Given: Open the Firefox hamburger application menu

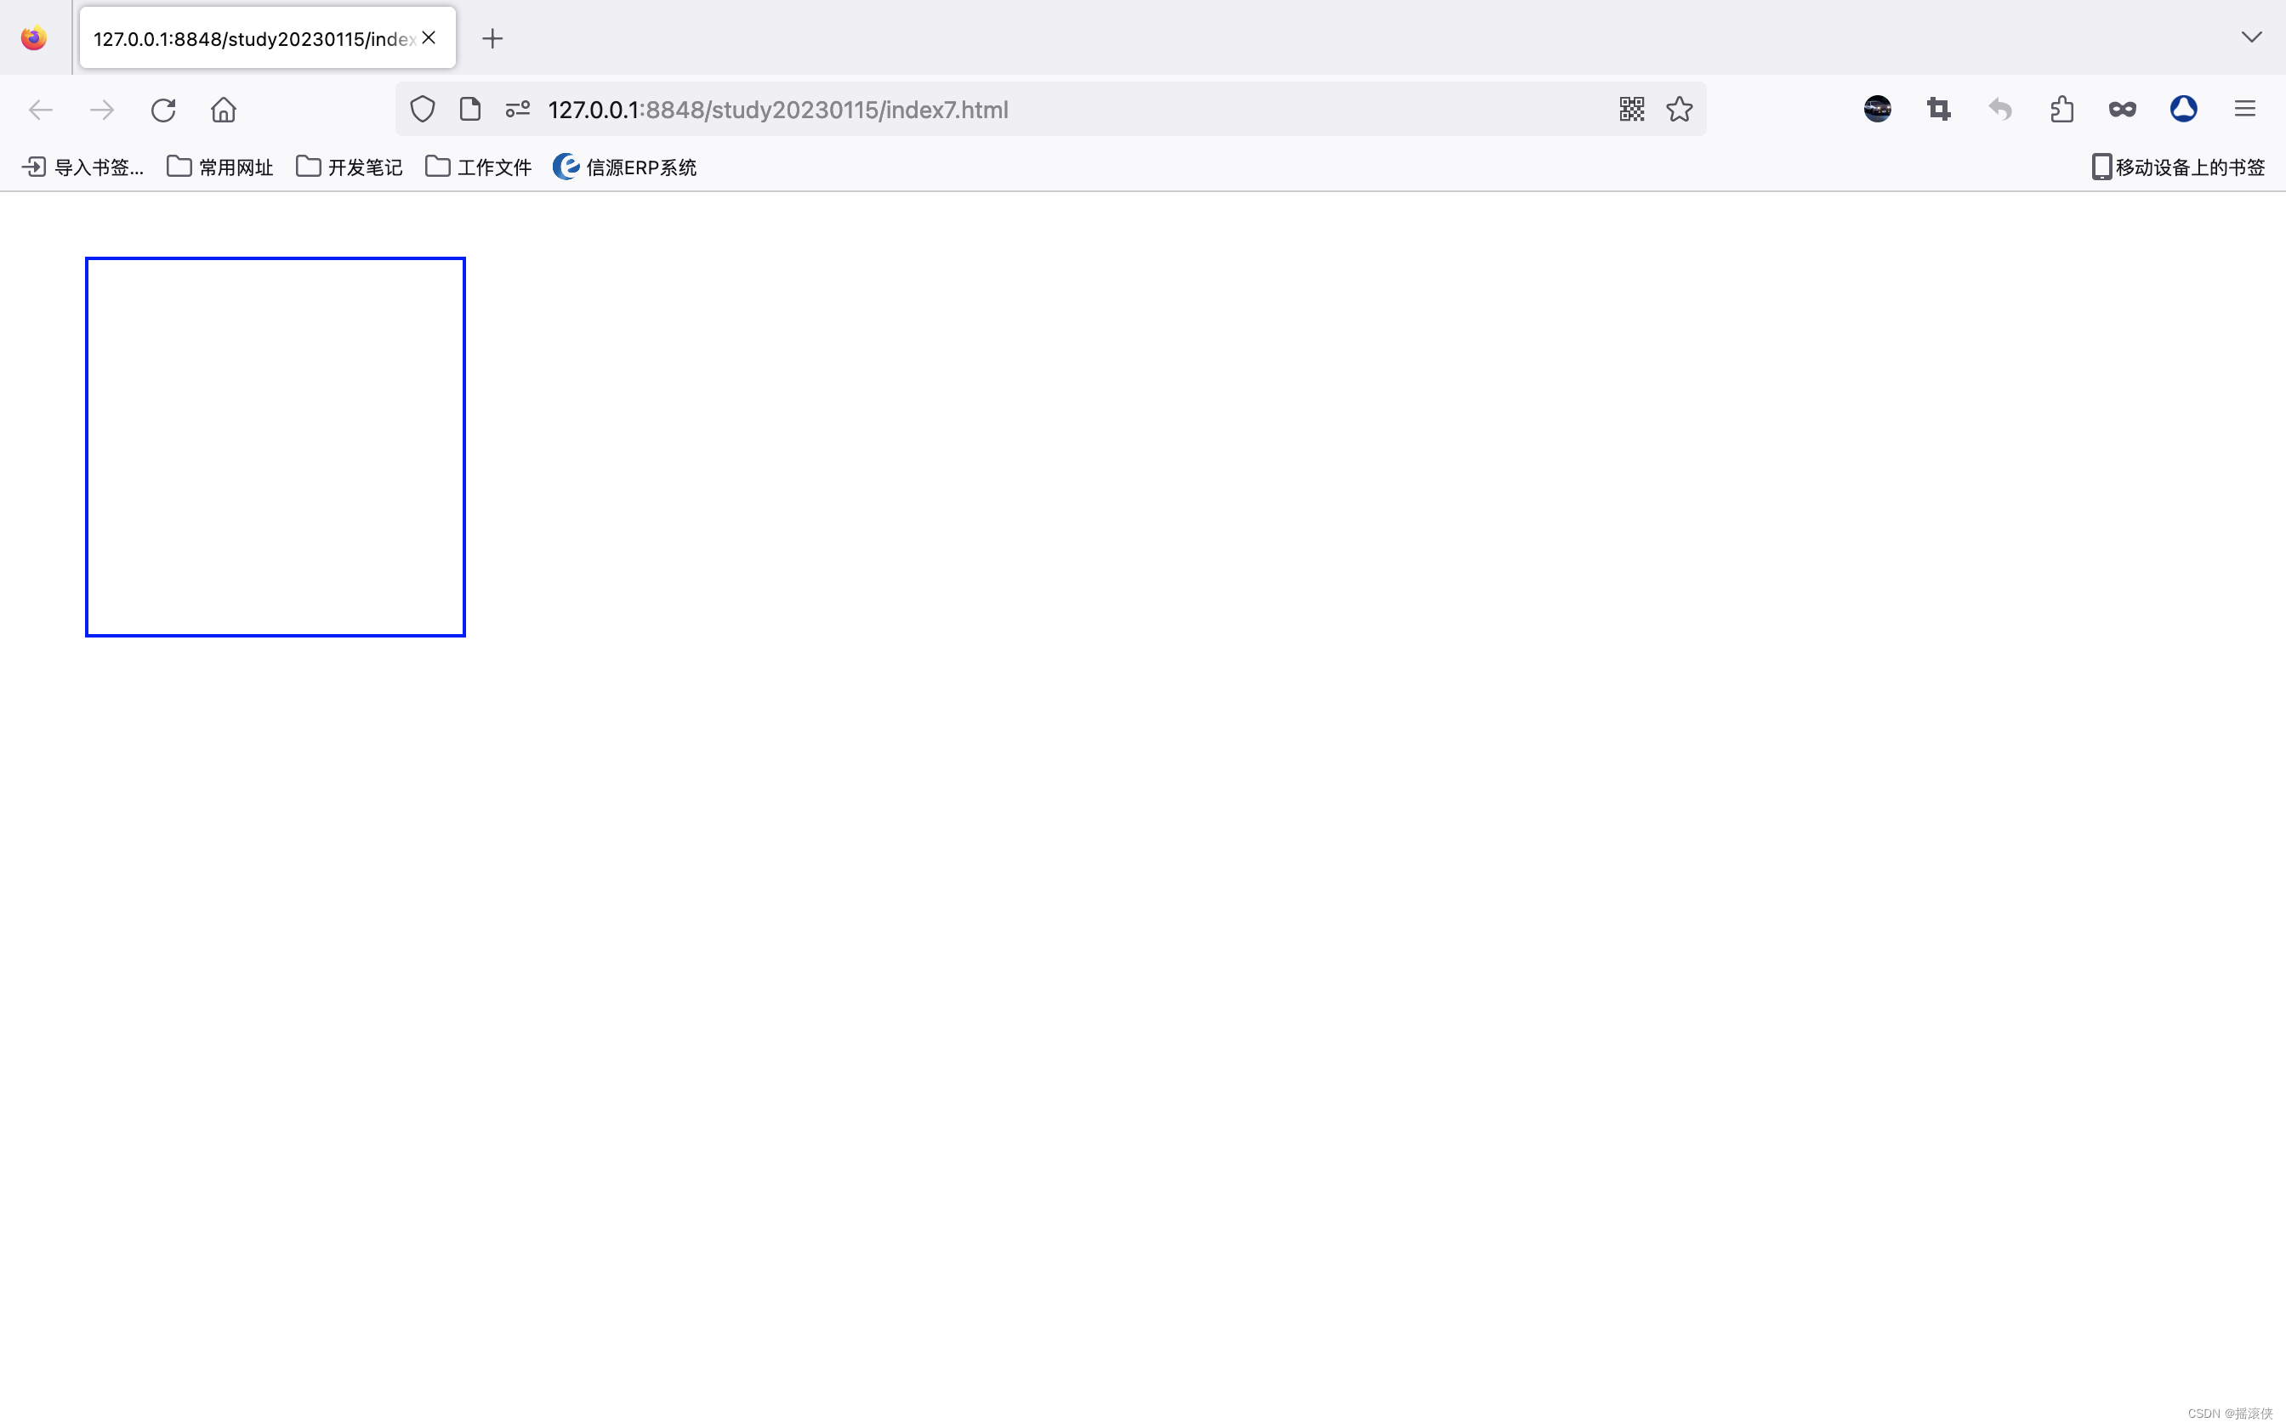Looking at the screenshot, I should point(2245,110).
